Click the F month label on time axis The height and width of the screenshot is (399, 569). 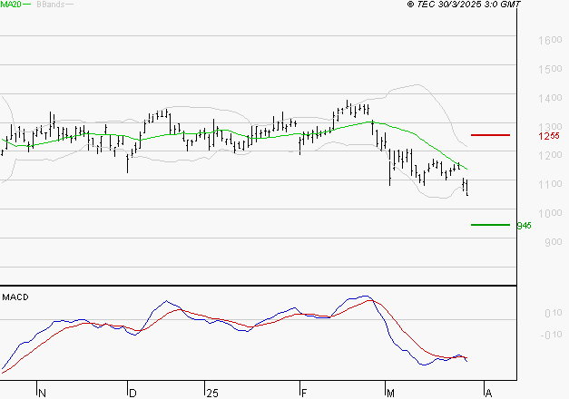click(x=304, y=394)
